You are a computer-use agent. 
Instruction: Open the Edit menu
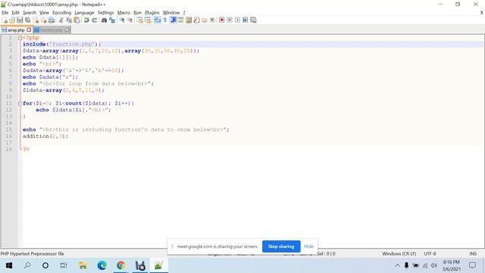click(15, 13)
